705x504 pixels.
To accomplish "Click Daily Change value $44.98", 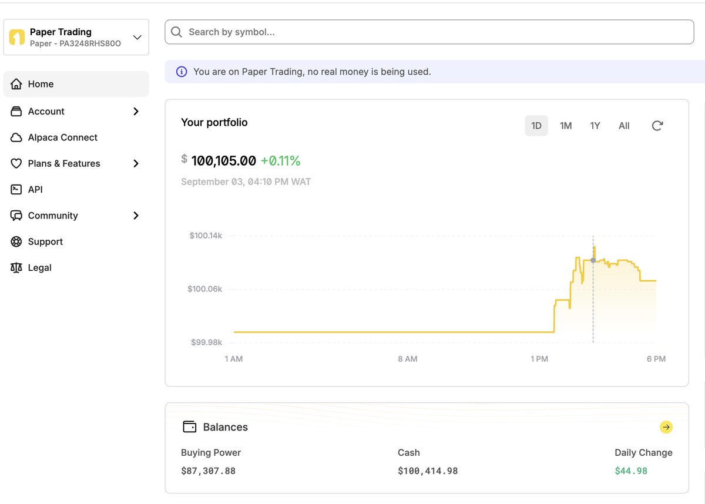I will [631, 471].
